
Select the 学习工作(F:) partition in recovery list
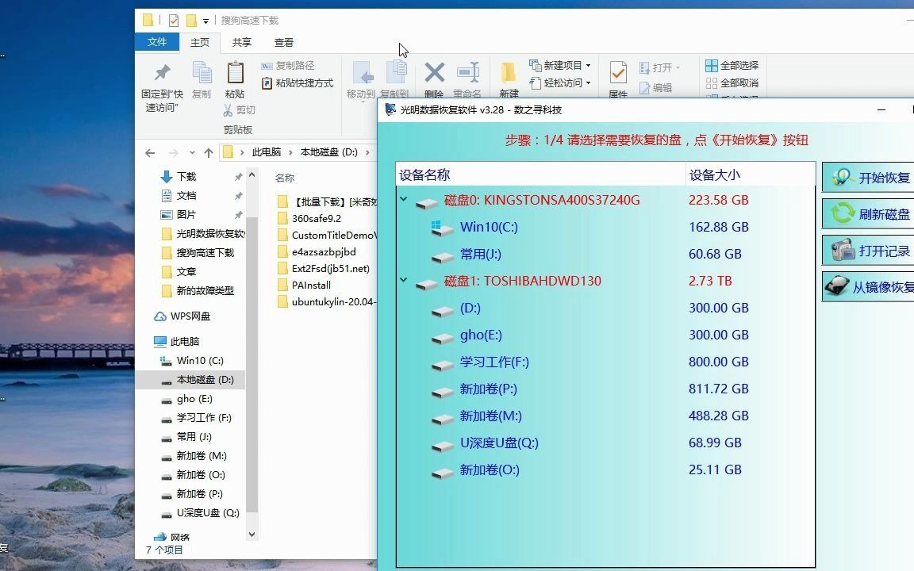coord(494,362)
